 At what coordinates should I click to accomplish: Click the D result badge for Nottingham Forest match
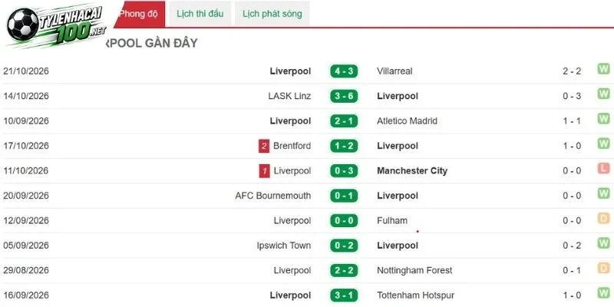click(603, 268)
